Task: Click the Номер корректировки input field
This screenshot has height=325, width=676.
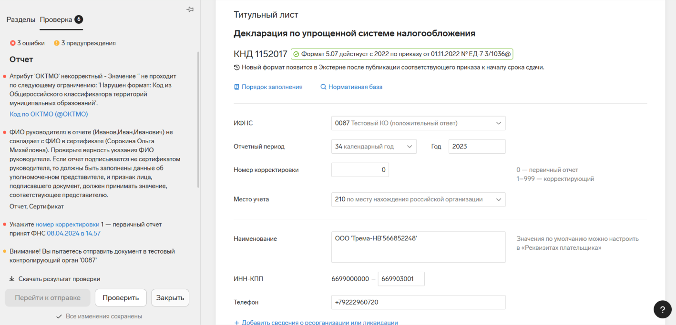Action: point(360,170)
